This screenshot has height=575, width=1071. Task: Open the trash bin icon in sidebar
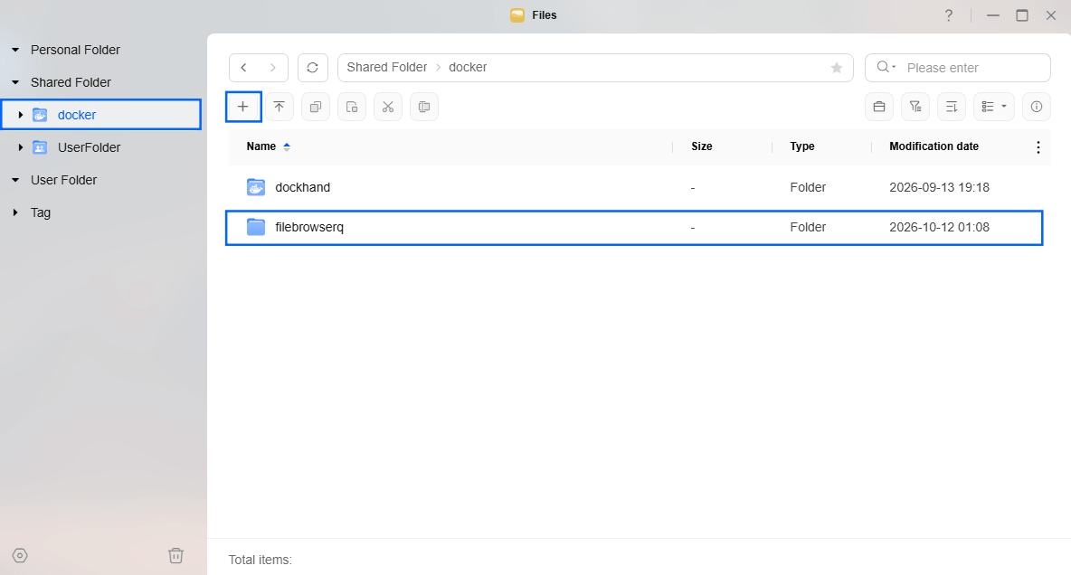click(176, 555)
